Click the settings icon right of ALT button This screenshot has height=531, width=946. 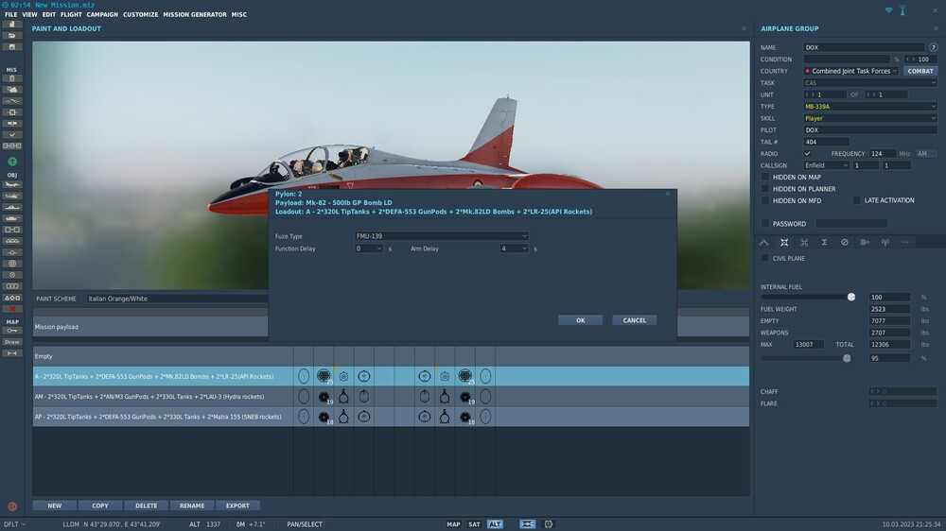click(x=549, y=524)
